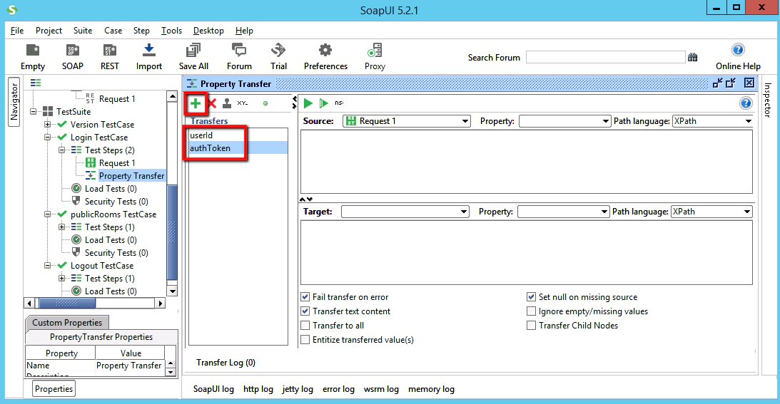Image resolution: width=780 pixels, height=404 pixels.
Task: Click the ns: declare namespaces button
Action: (x=339, y=103)
